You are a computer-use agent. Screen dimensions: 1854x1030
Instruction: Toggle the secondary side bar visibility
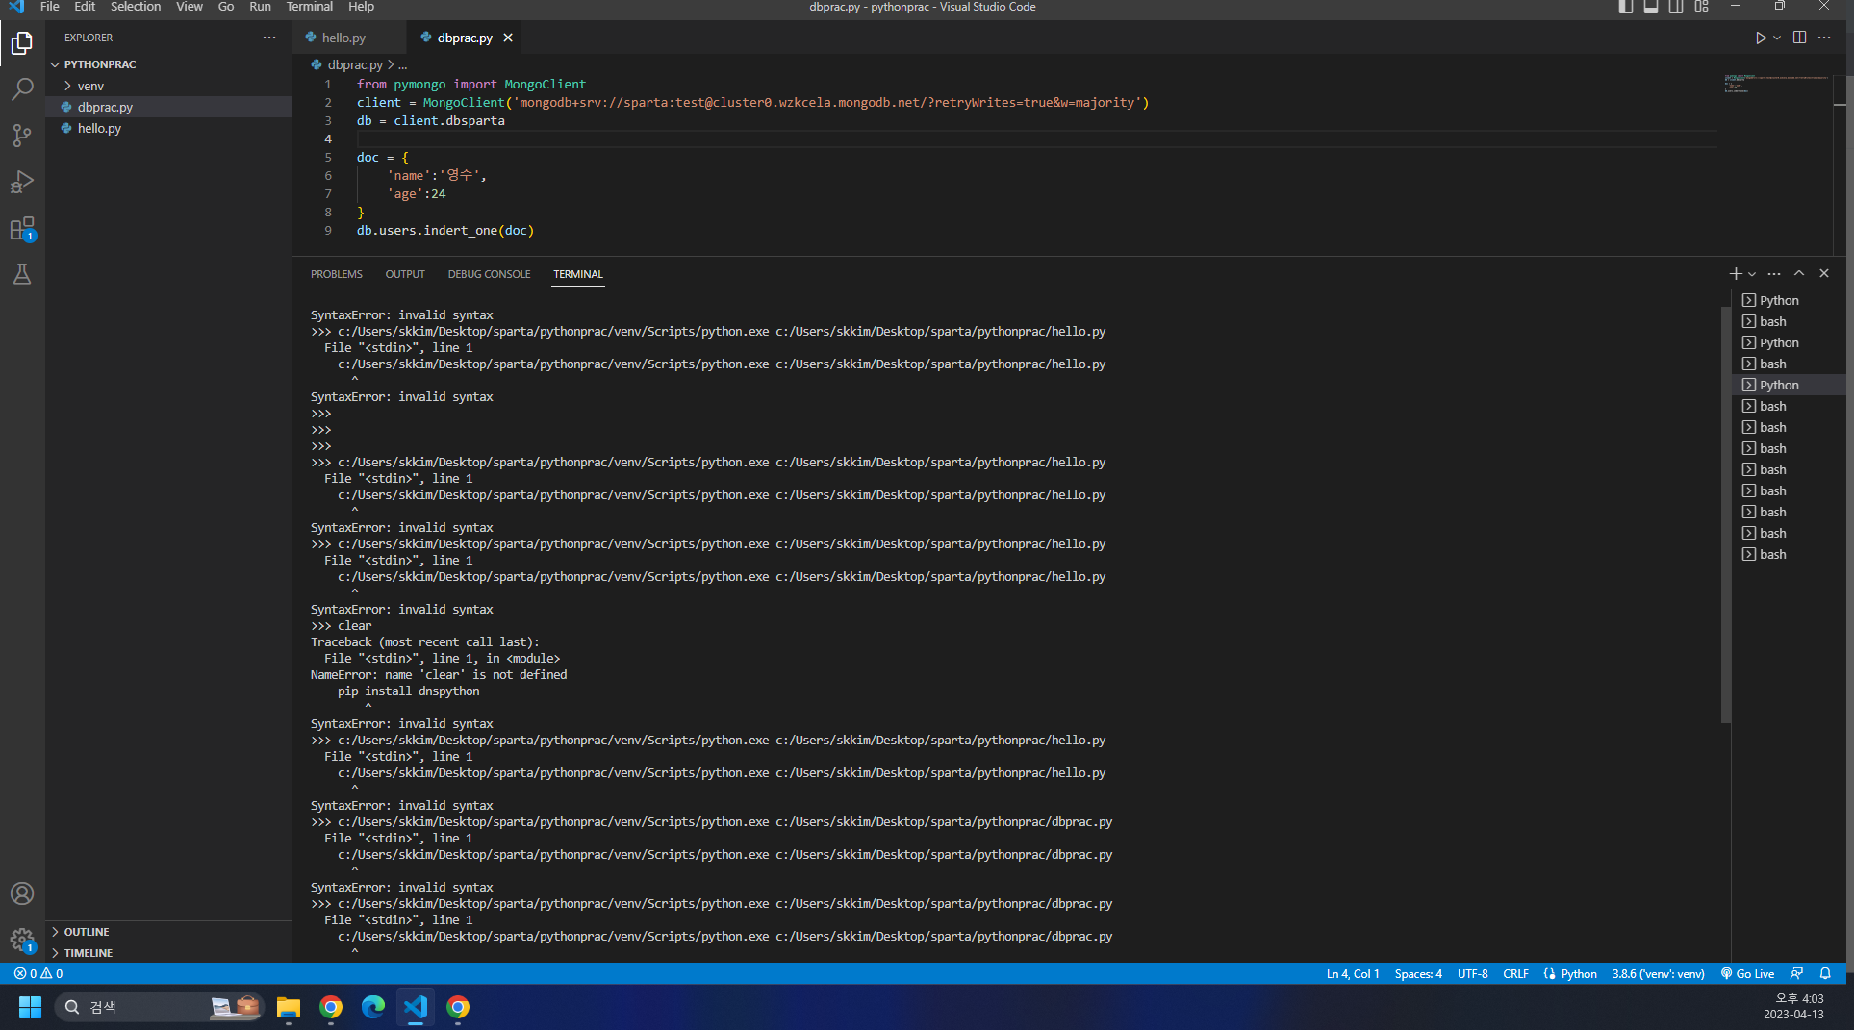(1676, 7)
